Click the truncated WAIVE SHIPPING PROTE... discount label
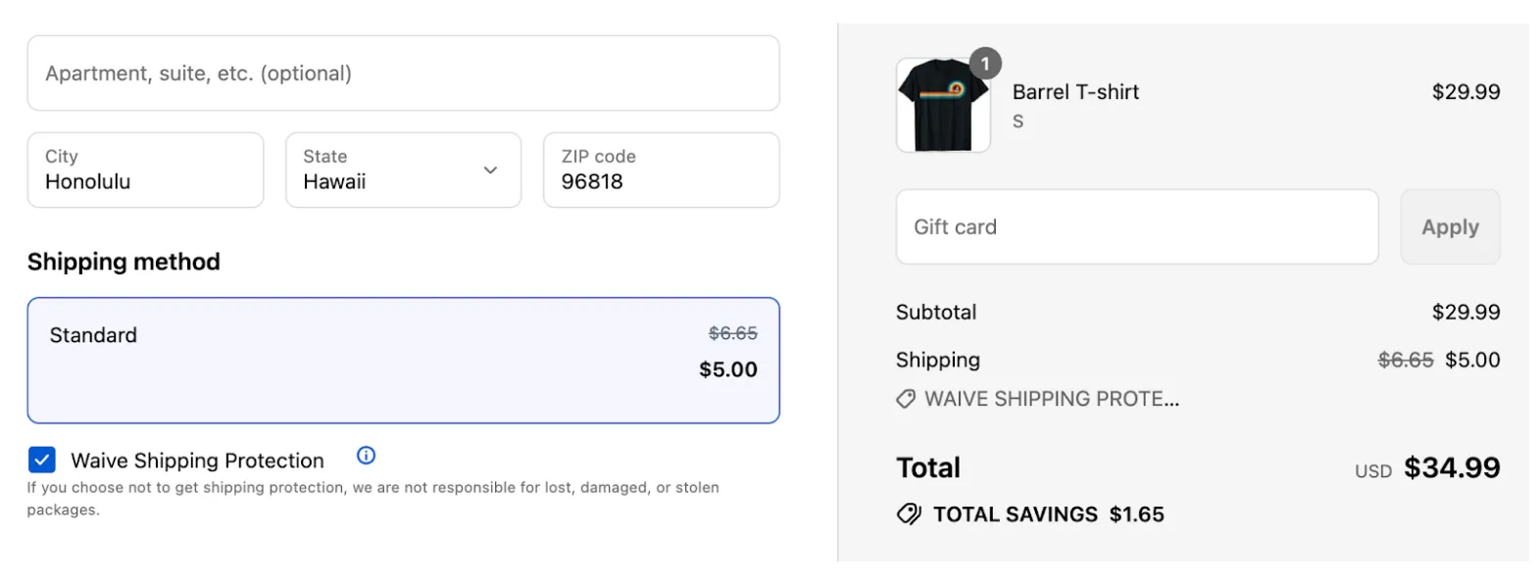This screenshot has height=586, width=1539. (1052, 399)
